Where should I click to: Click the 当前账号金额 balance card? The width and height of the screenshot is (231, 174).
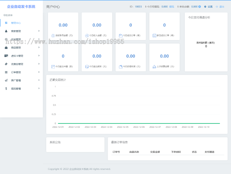(63, 26)
